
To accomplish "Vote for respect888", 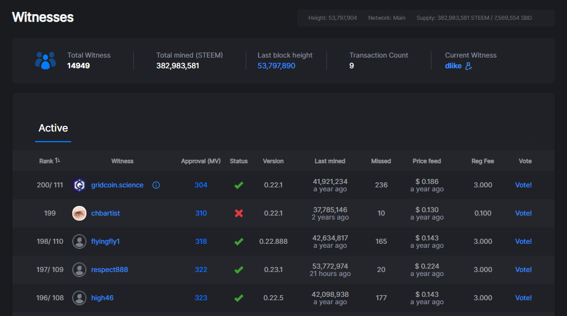I will pyautogui.click(x=524, y=269).
